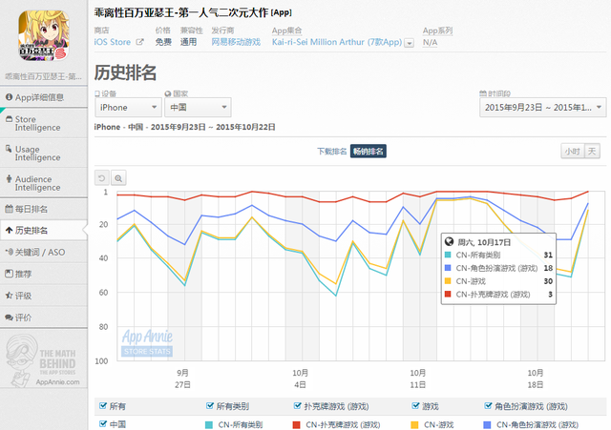The image size is (611, 430).
Task: Click the key icon beside 关键词
Action: tap(9, 252)
